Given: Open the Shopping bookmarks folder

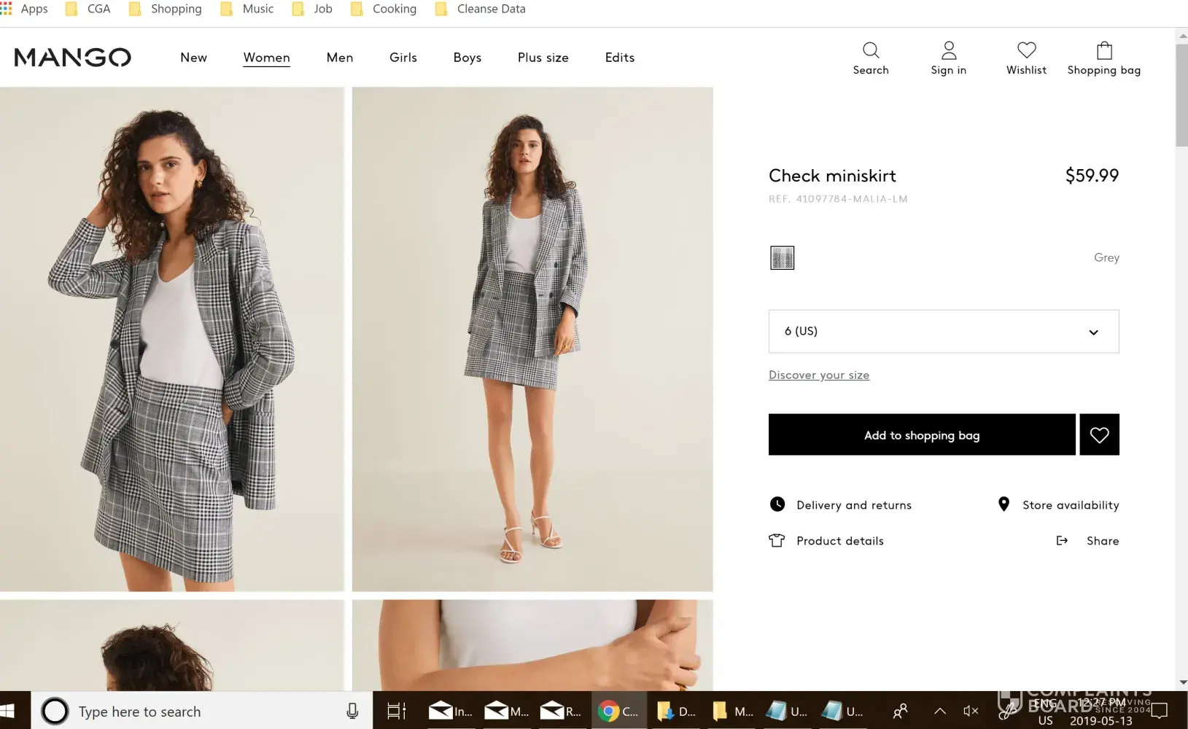Looking at the screenshot, I should [x=166, y=9].
